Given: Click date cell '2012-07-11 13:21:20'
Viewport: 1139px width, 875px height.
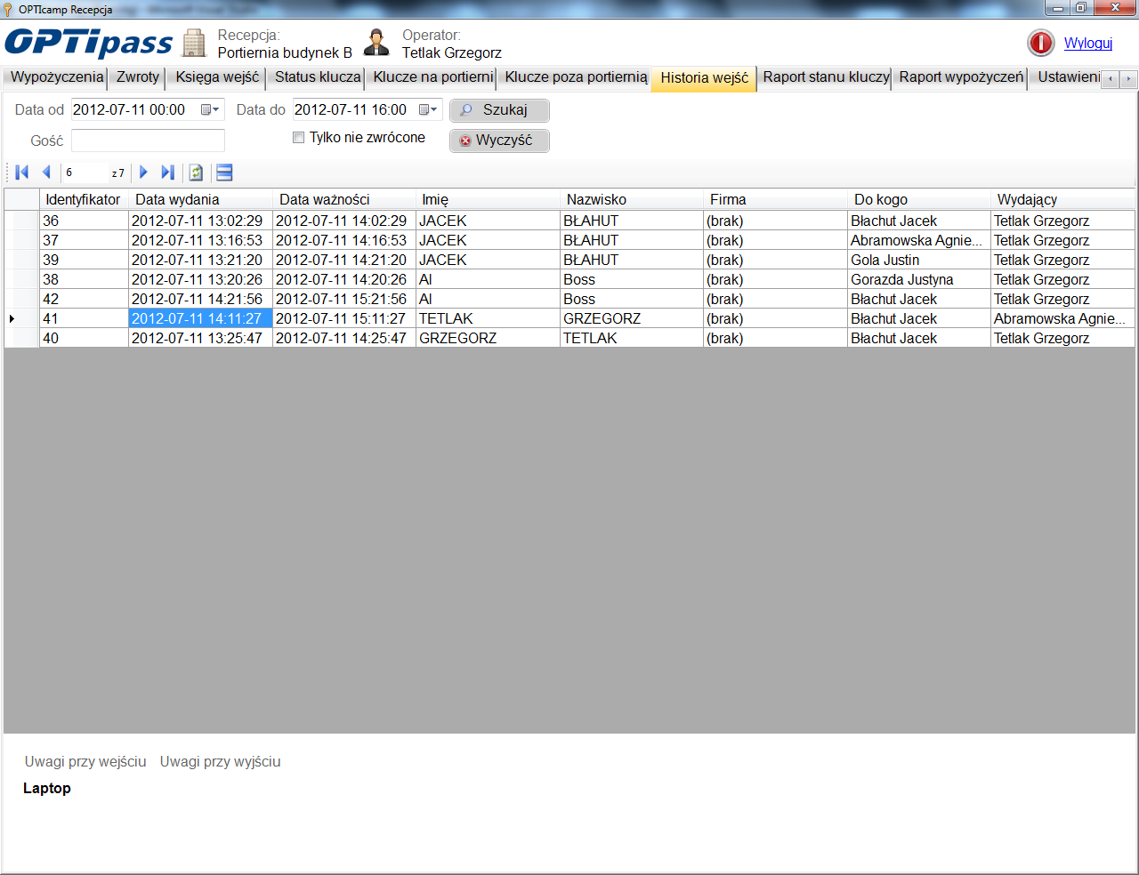Looking at the screenshot, I should pos(200,260).
